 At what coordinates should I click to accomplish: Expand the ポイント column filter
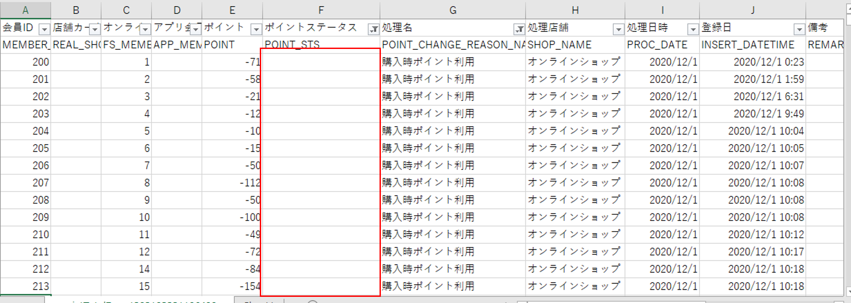pyautogui.click(x=256, y=30)
